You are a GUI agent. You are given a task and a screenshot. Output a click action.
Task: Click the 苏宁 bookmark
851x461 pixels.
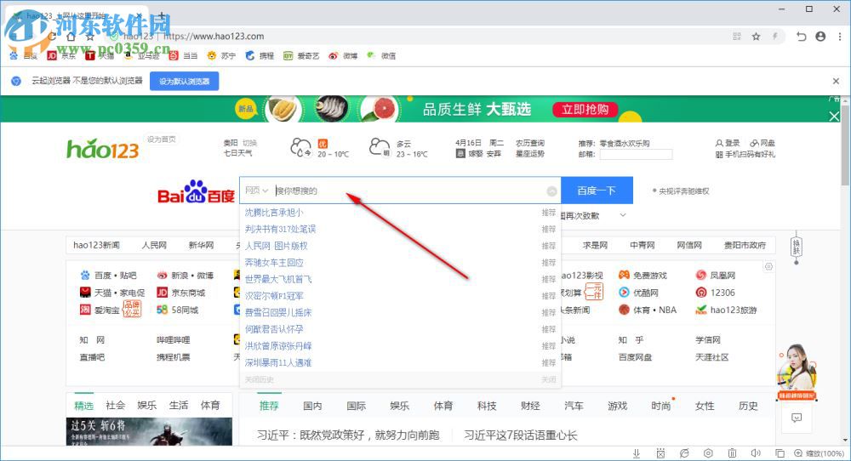point(221,55)
